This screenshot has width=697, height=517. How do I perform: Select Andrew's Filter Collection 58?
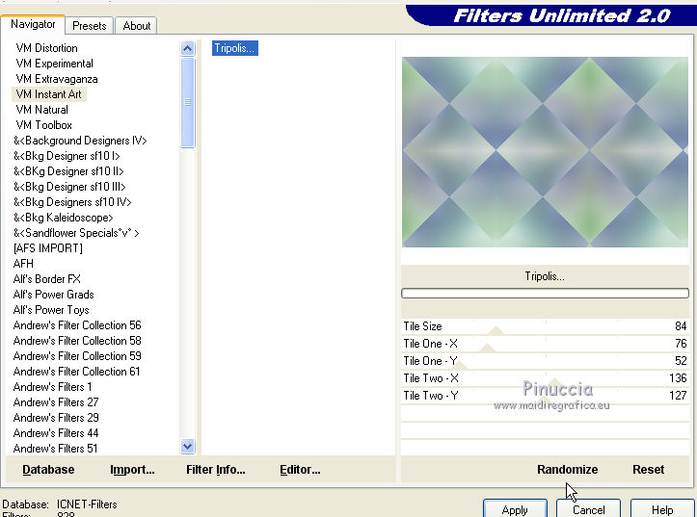pos(77,341)
